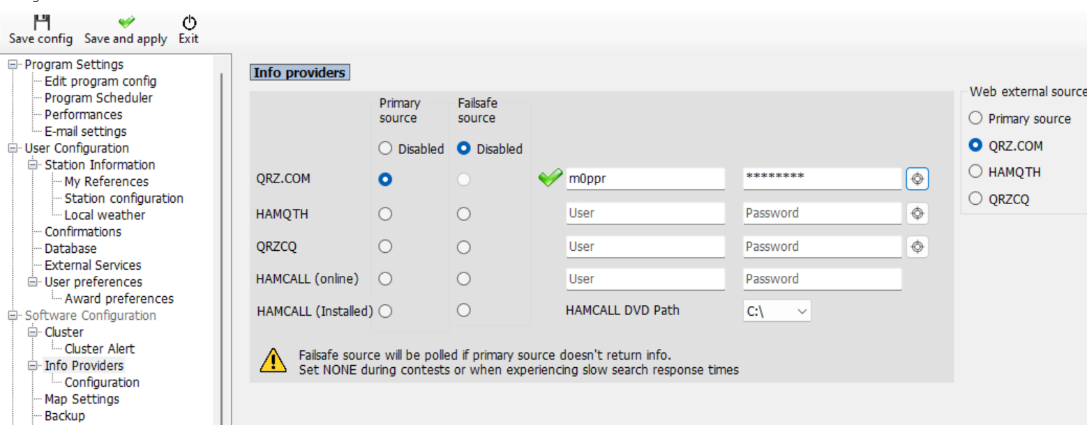Click the green checkmark beside m0ppr

pyautogui.click(x=550, y=178)
